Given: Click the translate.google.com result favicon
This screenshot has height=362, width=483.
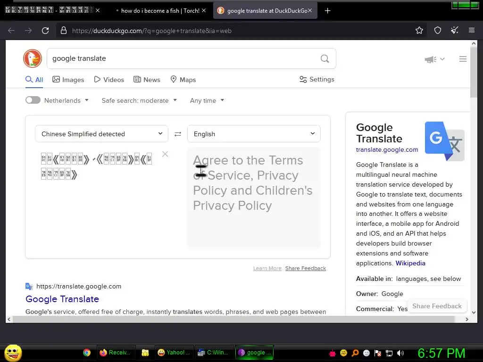Looking at the screenshot, I should click(x=29, y=286).
